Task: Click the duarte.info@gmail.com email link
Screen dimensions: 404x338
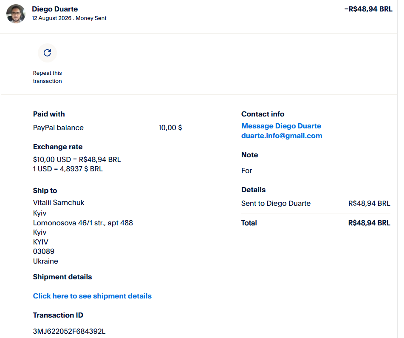Action: click(282, 136)
